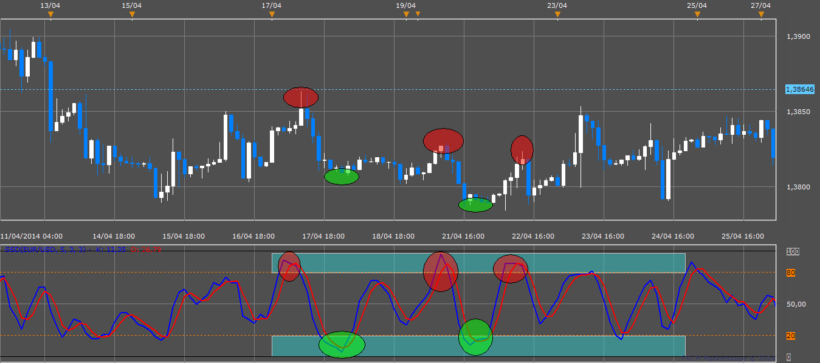The height and width of the screenshot is (363, 820).
Task: Click the D: 26,79 stochastic value
Action: [x=146, y=249]
